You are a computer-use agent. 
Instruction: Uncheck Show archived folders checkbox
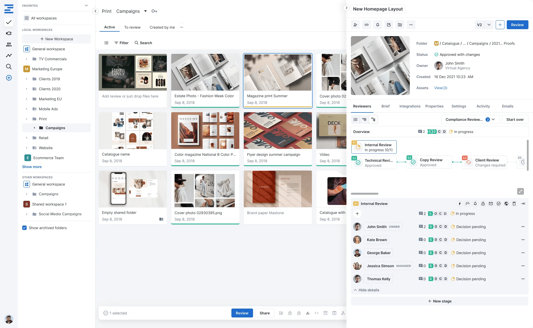tap(24, 228)
